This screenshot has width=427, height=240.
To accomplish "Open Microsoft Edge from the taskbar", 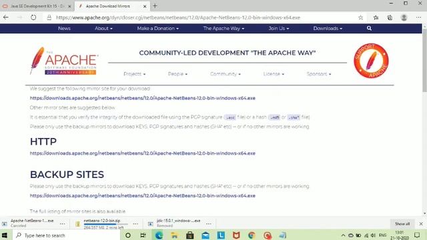I will click(x=159, y=235).
